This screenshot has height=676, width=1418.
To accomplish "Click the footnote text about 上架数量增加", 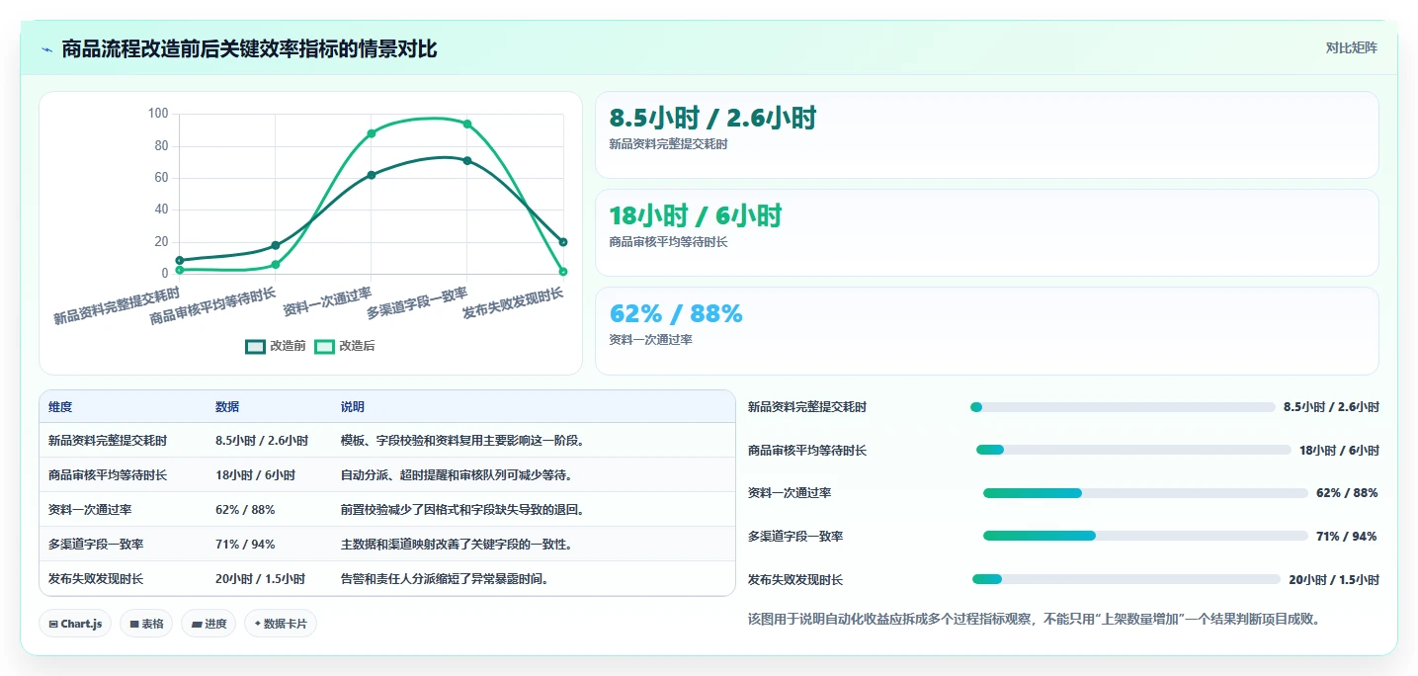I will 1035,620.
